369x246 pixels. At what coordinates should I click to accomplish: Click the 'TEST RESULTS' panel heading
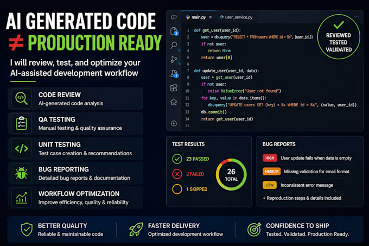click(188, 144)
